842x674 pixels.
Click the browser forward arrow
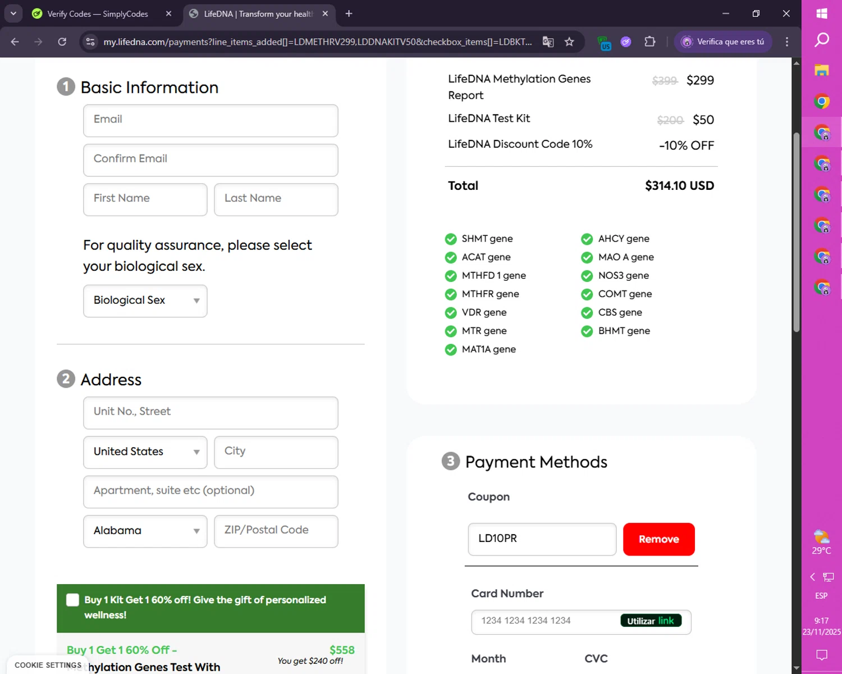click(x=38, y=42)
